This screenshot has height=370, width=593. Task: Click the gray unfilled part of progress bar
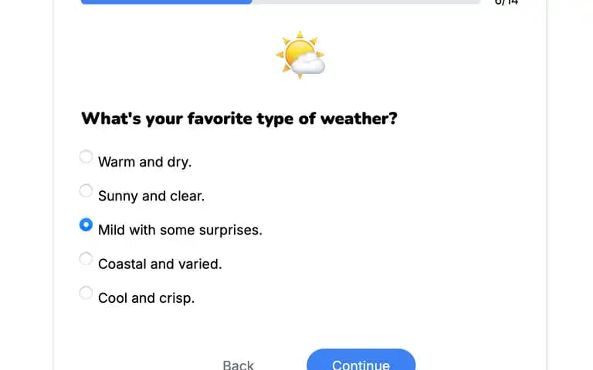coord(366,2)
